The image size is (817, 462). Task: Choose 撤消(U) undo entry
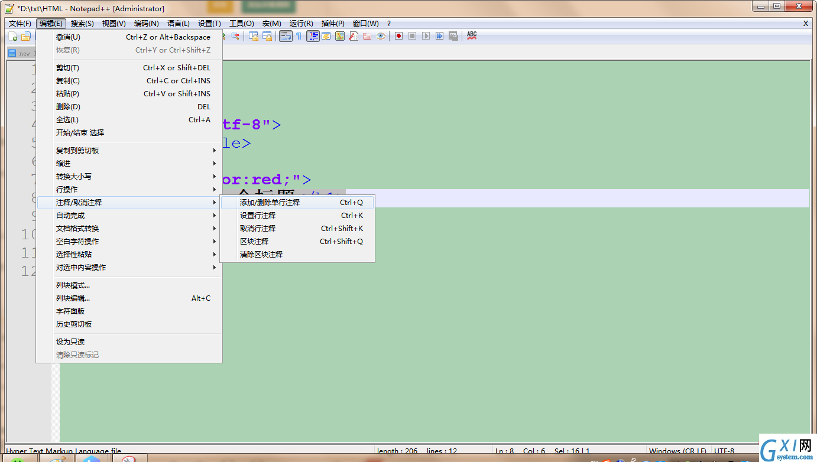129,37
